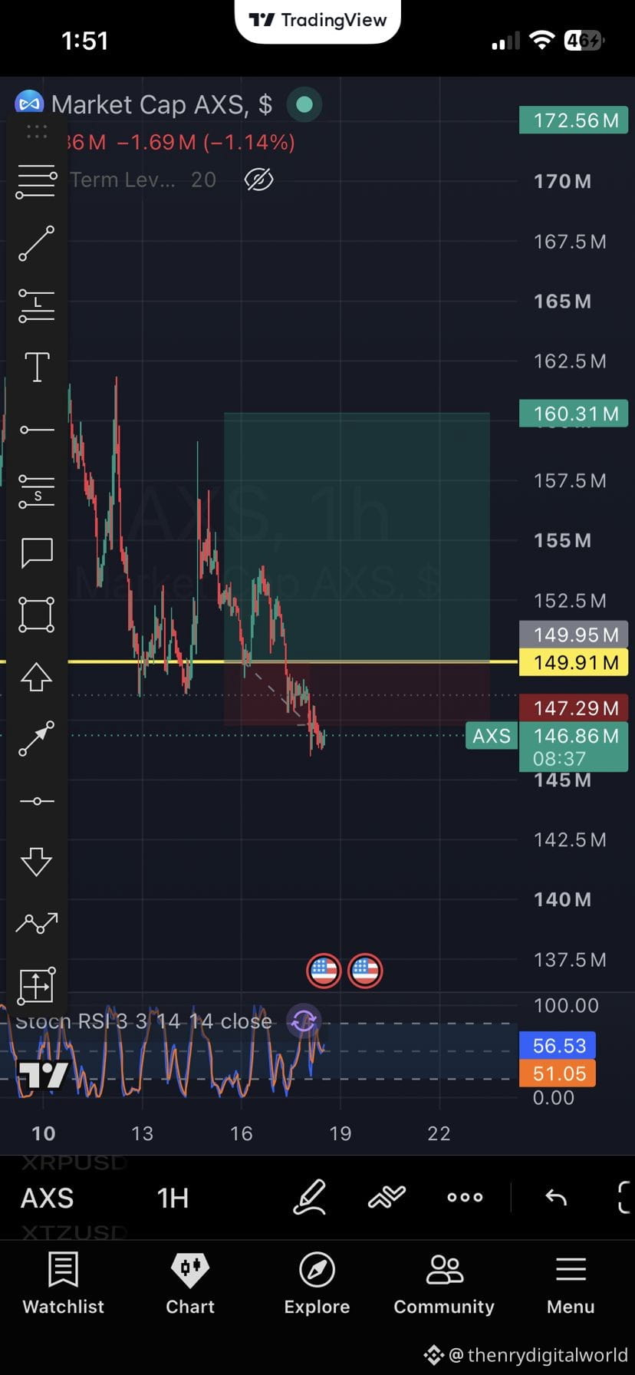Tap date label 19 on time axis

click(340, 1133)
